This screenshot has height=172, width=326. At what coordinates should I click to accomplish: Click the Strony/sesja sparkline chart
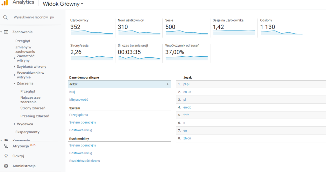[92, 58]
